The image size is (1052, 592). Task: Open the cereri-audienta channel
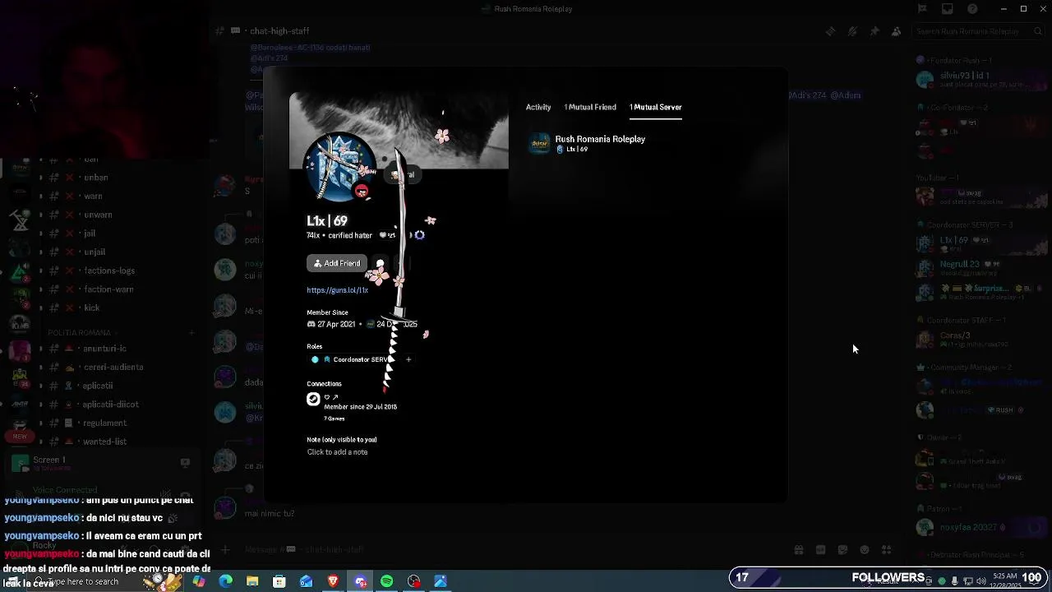click(x=113, y=368)
